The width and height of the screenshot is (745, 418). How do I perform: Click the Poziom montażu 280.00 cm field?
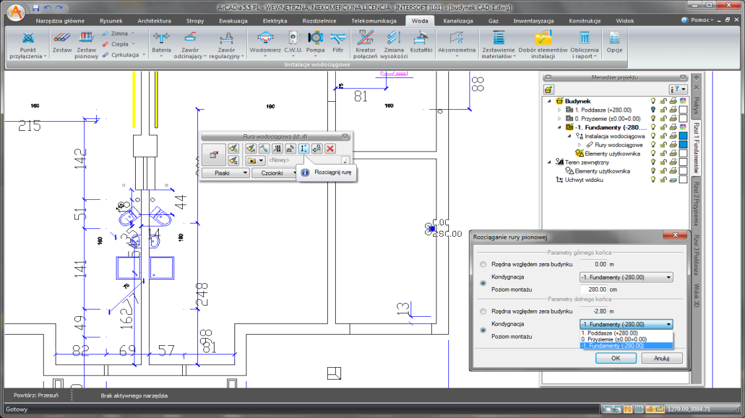click(594, 290)
